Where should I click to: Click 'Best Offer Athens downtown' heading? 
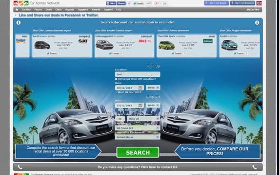(x=173, y=31)
